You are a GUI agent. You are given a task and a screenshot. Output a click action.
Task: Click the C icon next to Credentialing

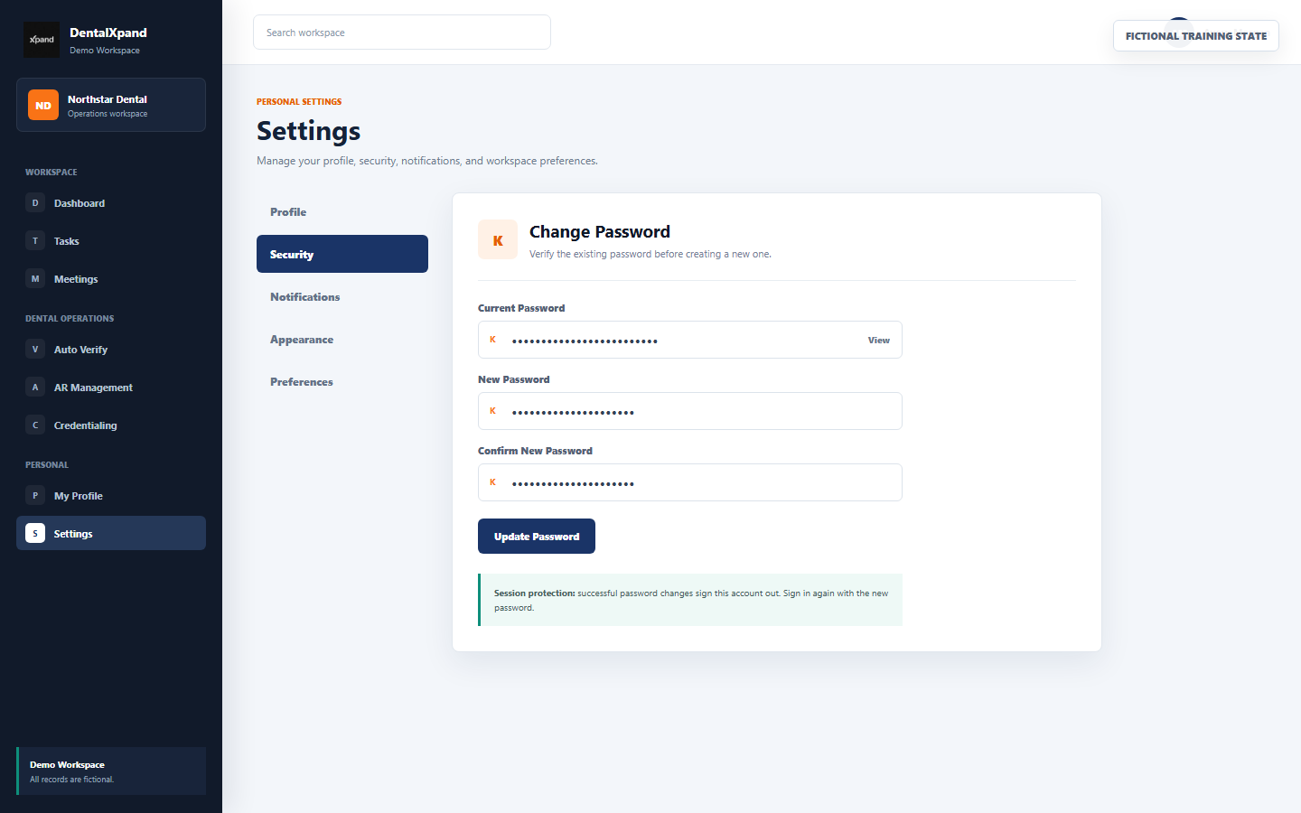(x=35, y=425)
